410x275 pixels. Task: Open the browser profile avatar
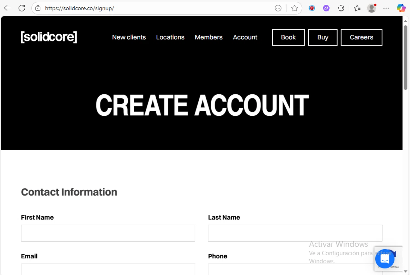coord(371,8)
